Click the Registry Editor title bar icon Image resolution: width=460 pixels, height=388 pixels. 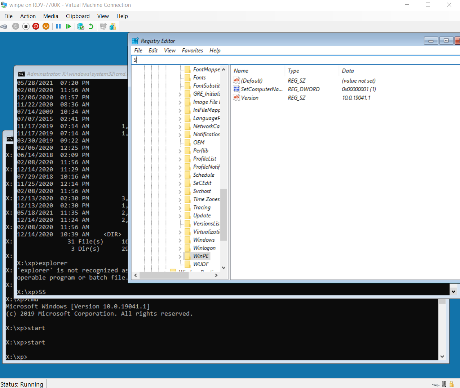pos(135,41)
